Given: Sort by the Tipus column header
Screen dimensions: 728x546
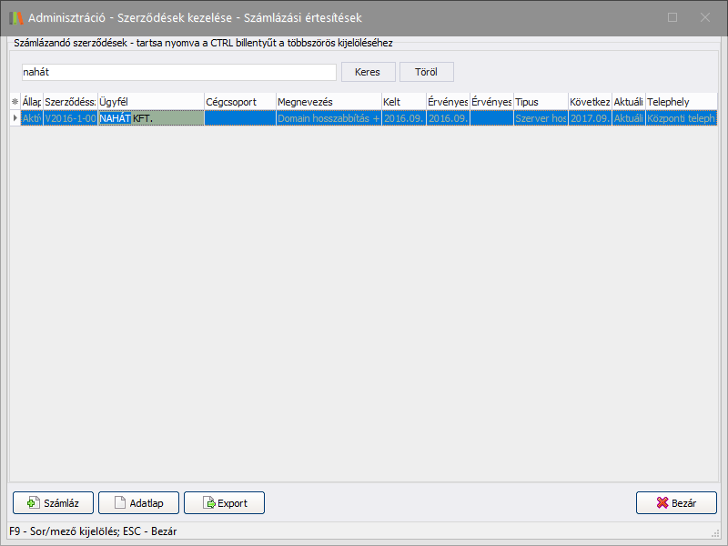Looking at the screenshot, I should pos(541,102).
